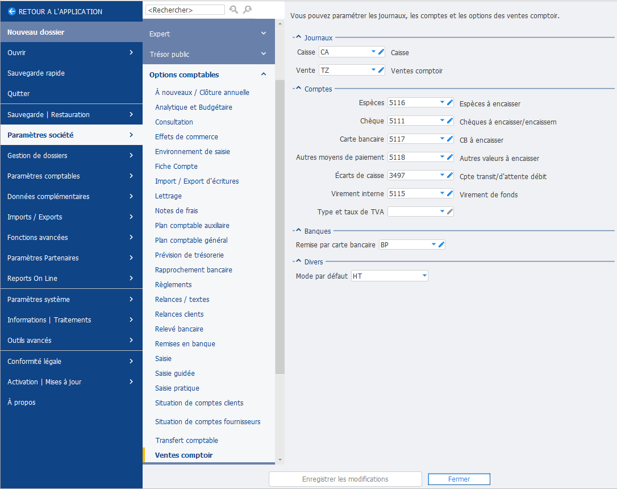Open Saisie guidée options

pyautogui.click(x=175, y=373)
